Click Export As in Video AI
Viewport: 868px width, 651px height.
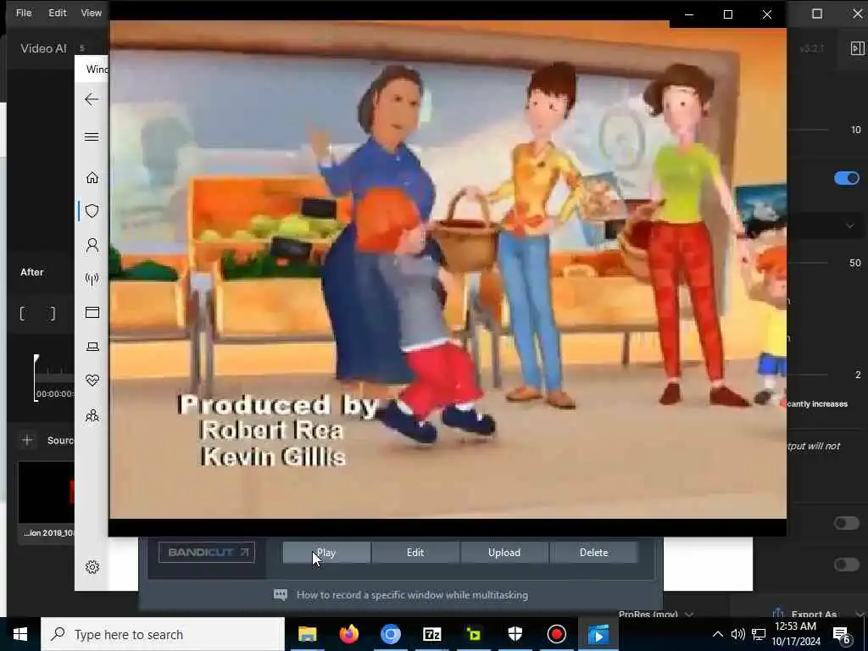coord(814,614)
